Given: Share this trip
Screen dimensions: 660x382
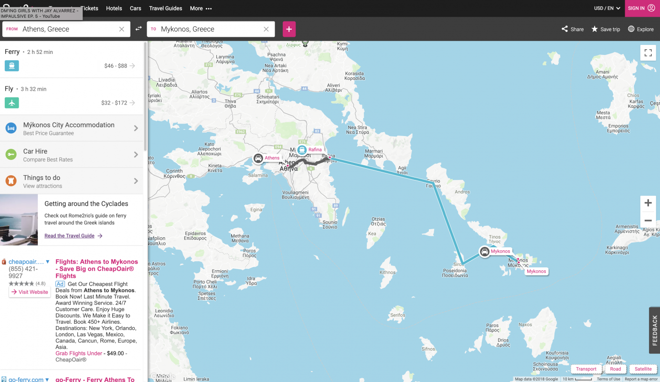Looking at the screenshot, I should tap(573, 29).
